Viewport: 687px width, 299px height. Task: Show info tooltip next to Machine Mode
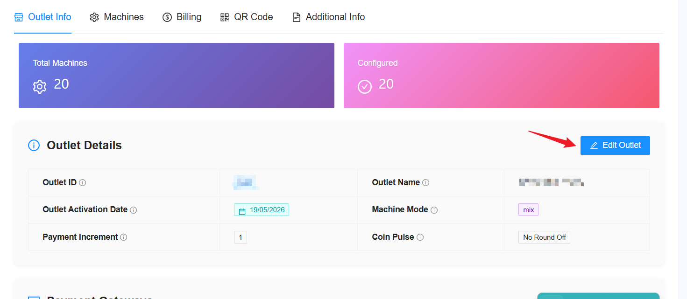434,210
